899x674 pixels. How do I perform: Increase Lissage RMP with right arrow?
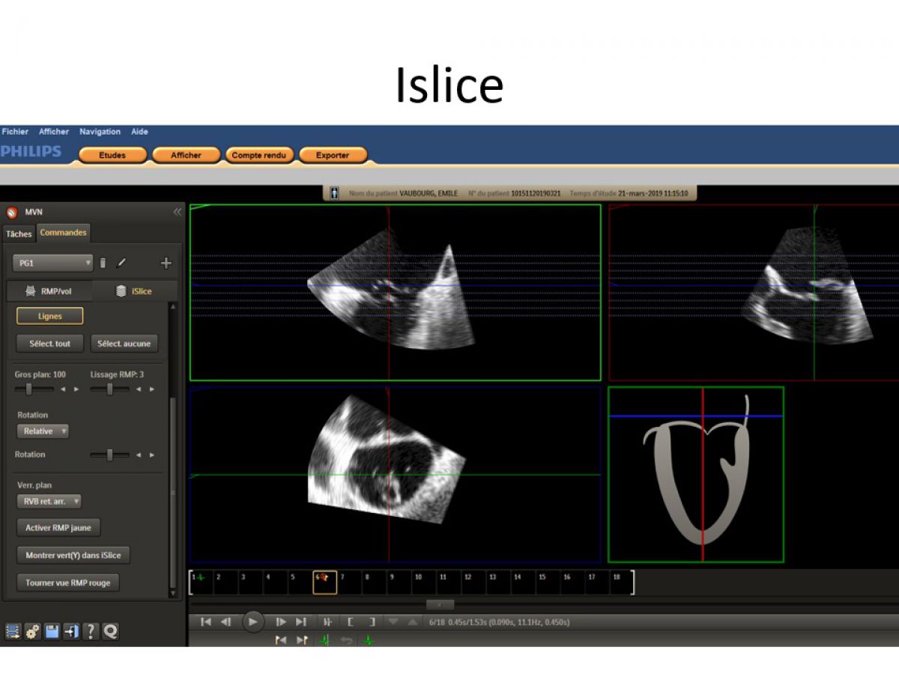(x=152, y=389)
